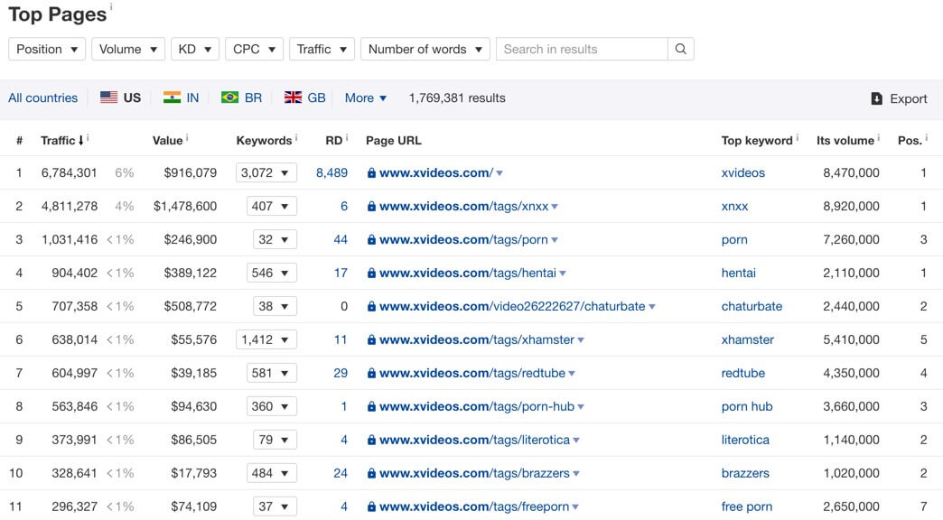Click the Brazil flag icon

(229, 97)
